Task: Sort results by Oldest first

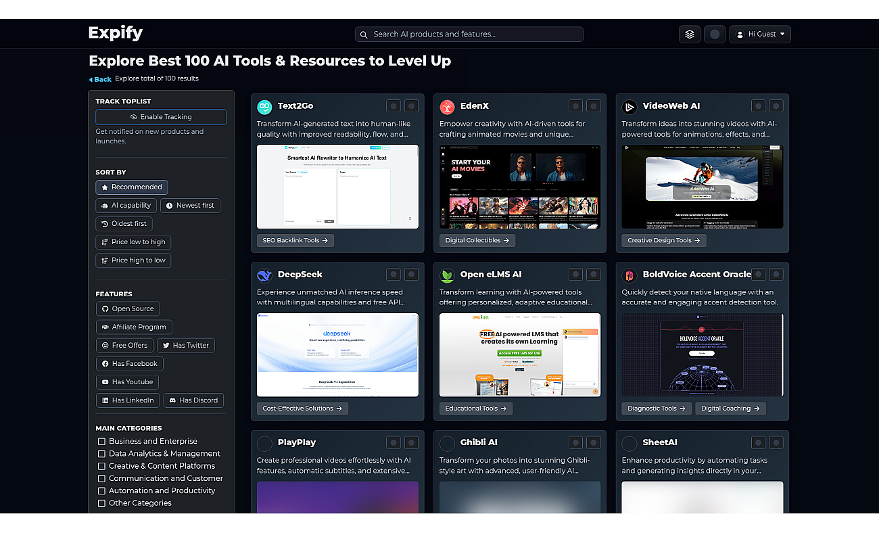Action: tap(124, 224)
